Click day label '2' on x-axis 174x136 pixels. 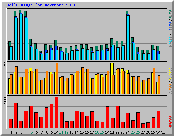16,132
